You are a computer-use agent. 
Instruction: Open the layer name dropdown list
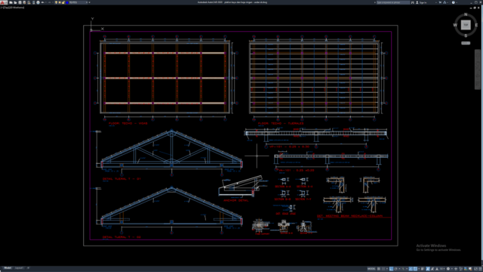click(x=87, y=2)
